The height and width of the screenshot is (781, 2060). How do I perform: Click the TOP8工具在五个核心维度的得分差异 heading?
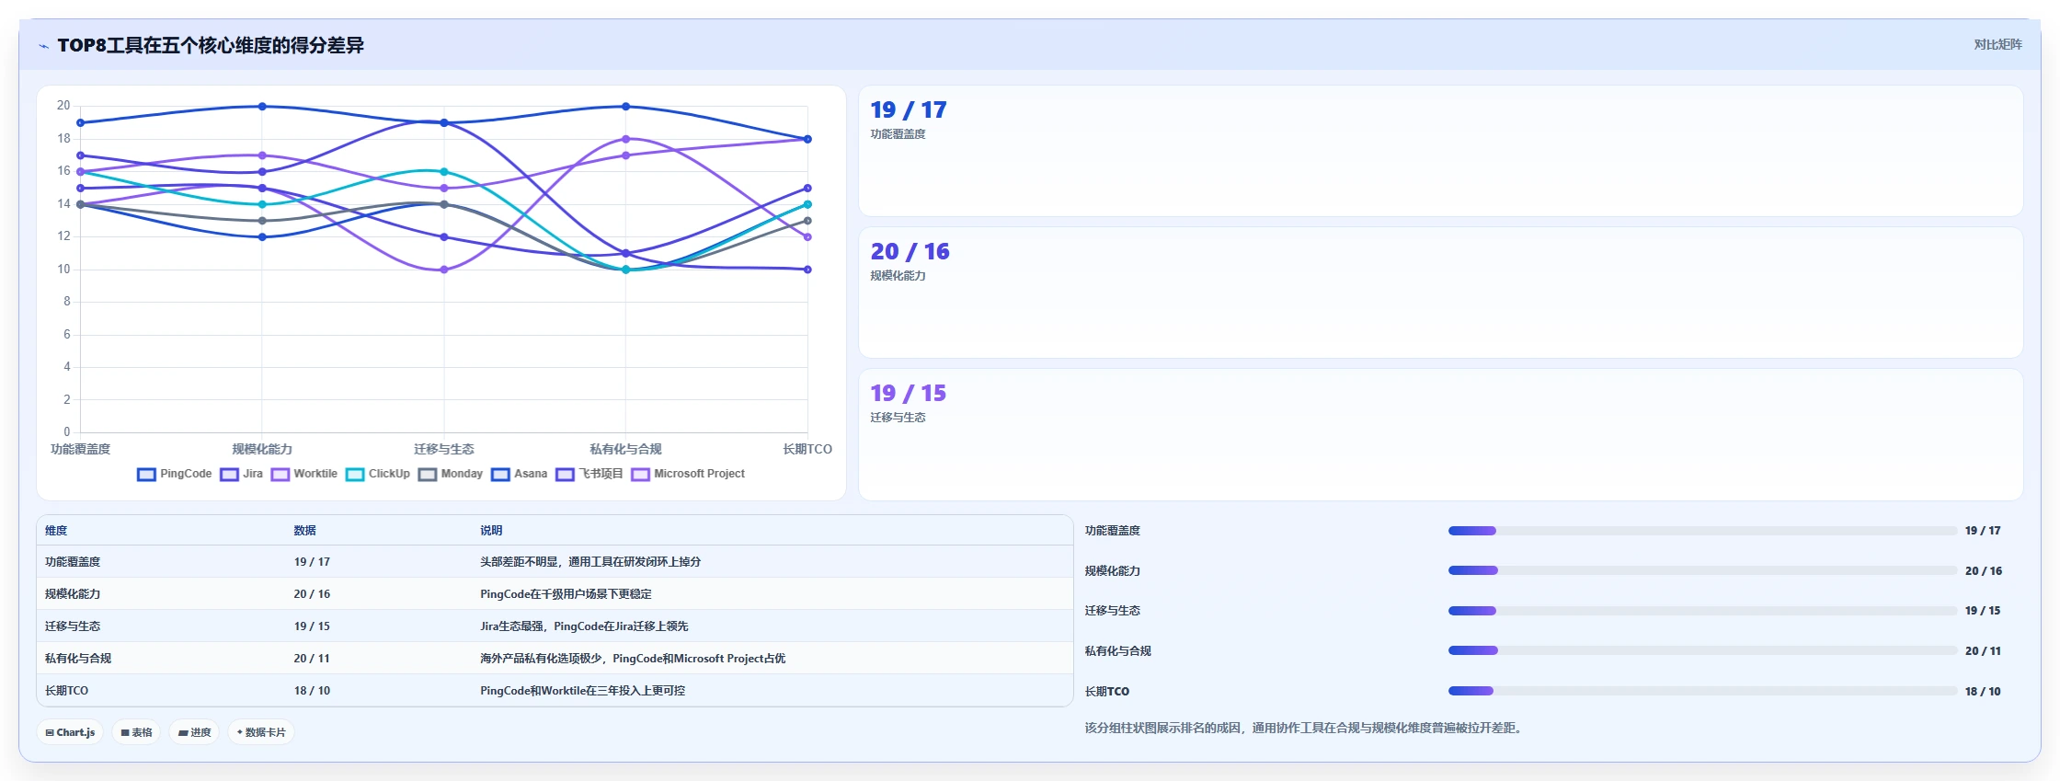tap(211, 45)
